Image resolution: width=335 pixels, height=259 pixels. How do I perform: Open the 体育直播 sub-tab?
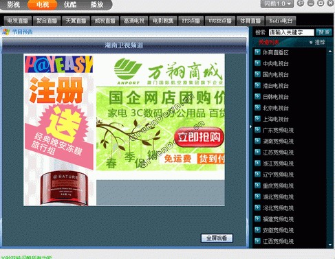click(x=250, y=21)
